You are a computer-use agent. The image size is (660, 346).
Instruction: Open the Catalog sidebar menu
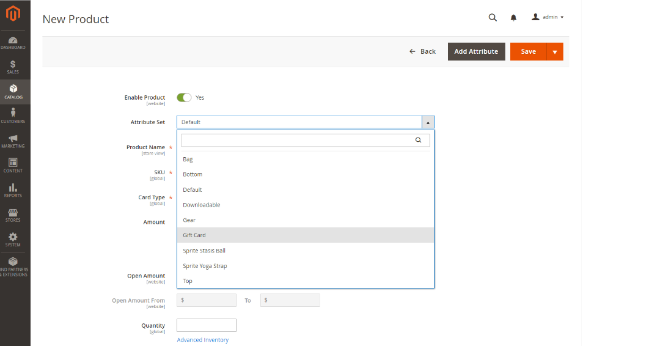pyautogui.click(x=13, y=92)
